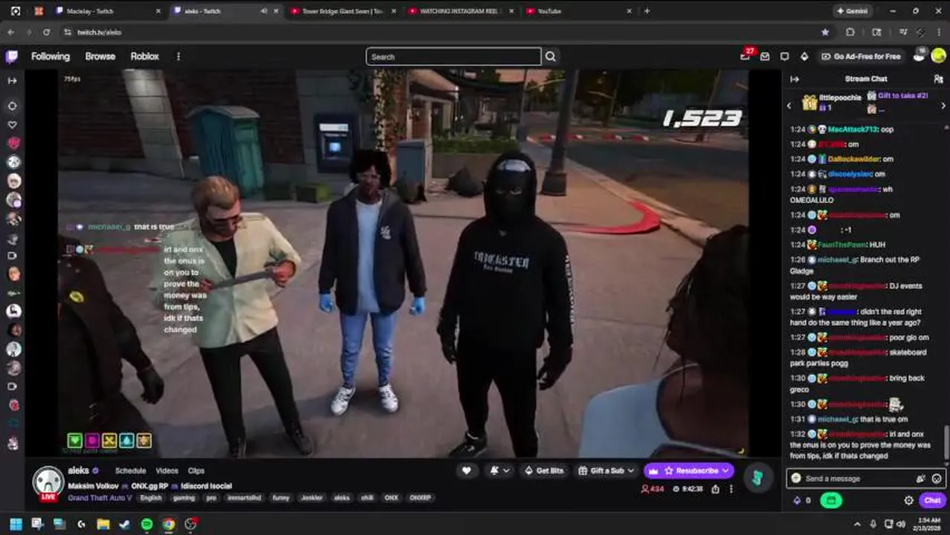Click the channel points diamond balance
Image resolution: width=950 pixels, height=535 pixels.
tap(802, 501)
